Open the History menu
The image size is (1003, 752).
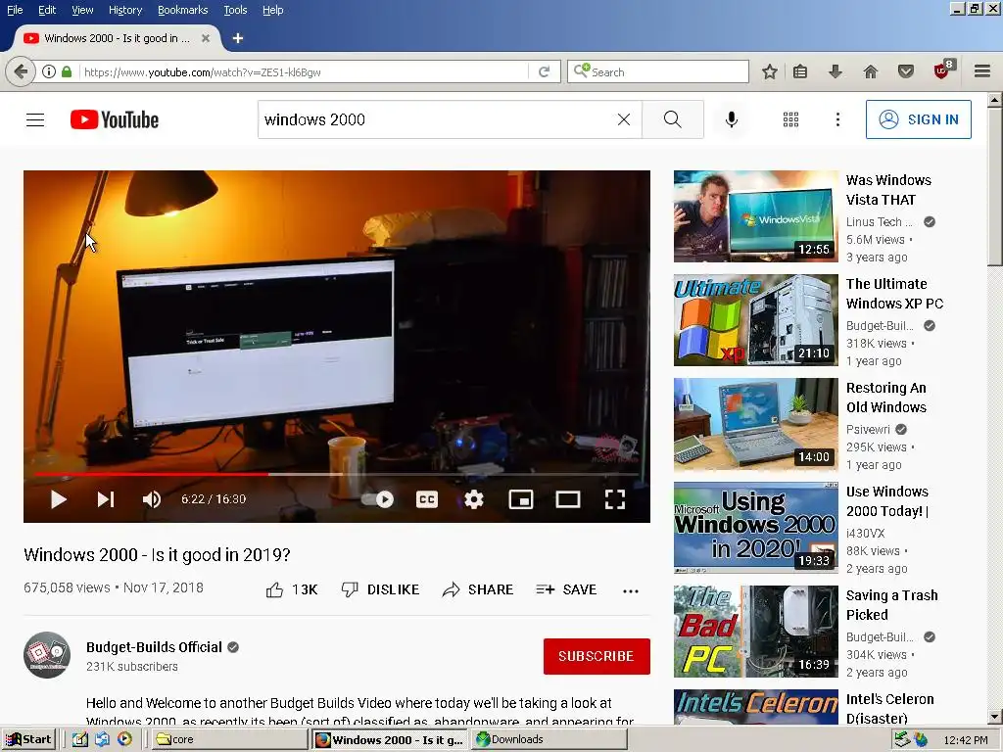tap(125, 10)
